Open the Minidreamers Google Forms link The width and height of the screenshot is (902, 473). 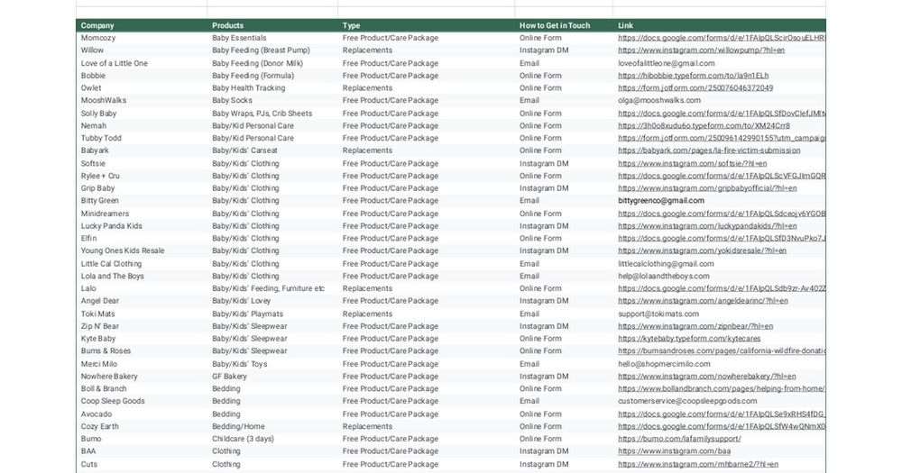pyautogui.click(x=722, y=214)
